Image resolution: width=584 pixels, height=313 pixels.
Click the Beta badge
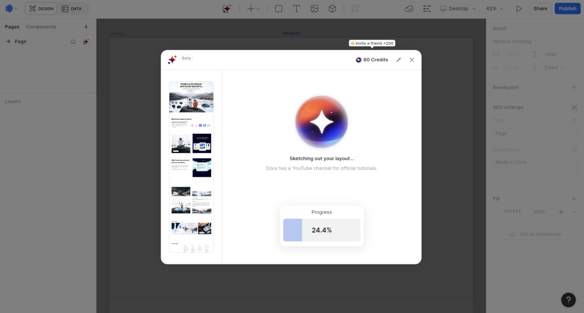coord(186,58)
